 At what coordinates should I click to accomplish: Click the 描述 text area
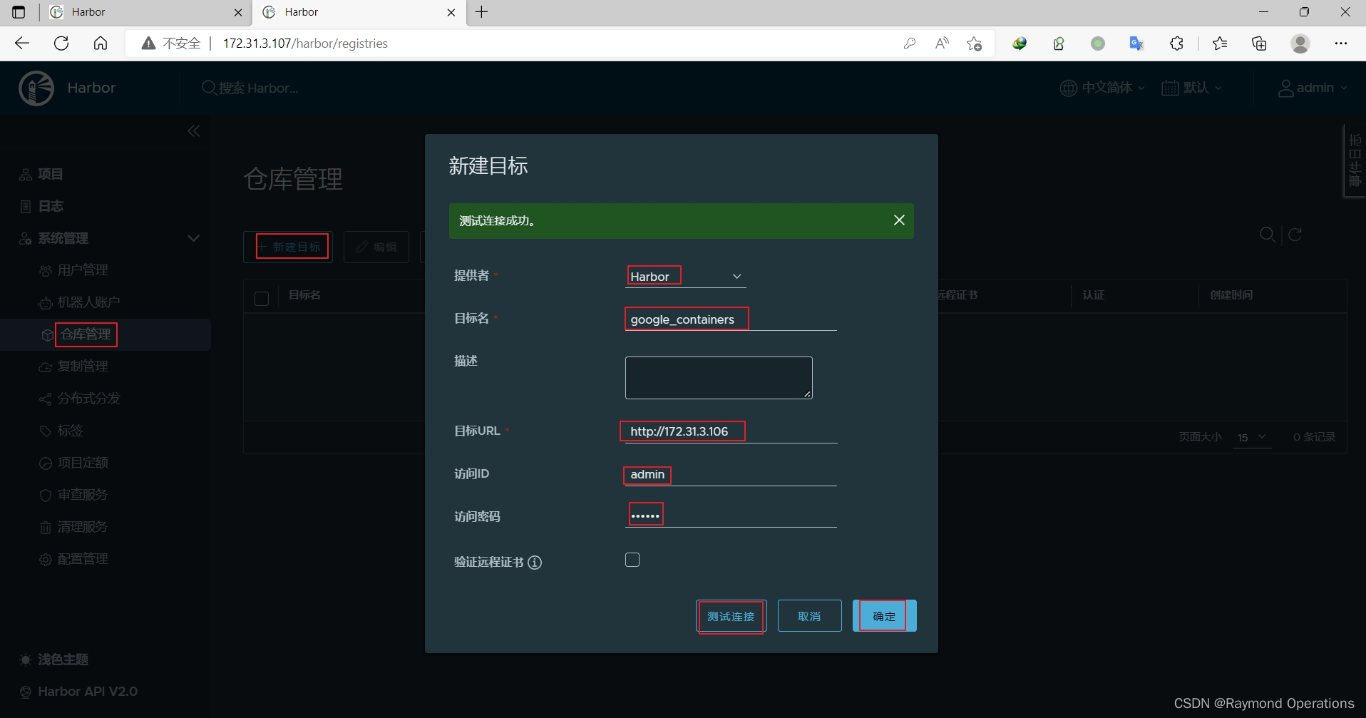[719, 378]
